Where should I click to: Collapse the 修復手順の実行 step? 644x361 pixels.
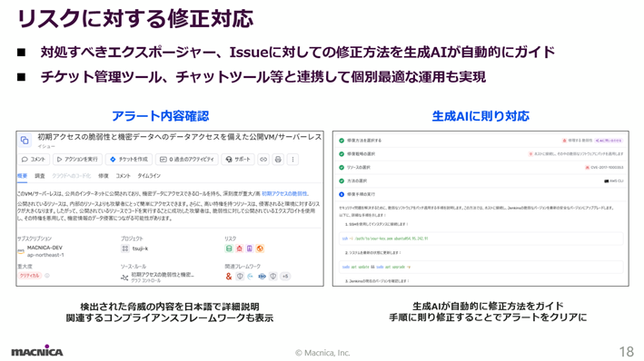point(481,194)
